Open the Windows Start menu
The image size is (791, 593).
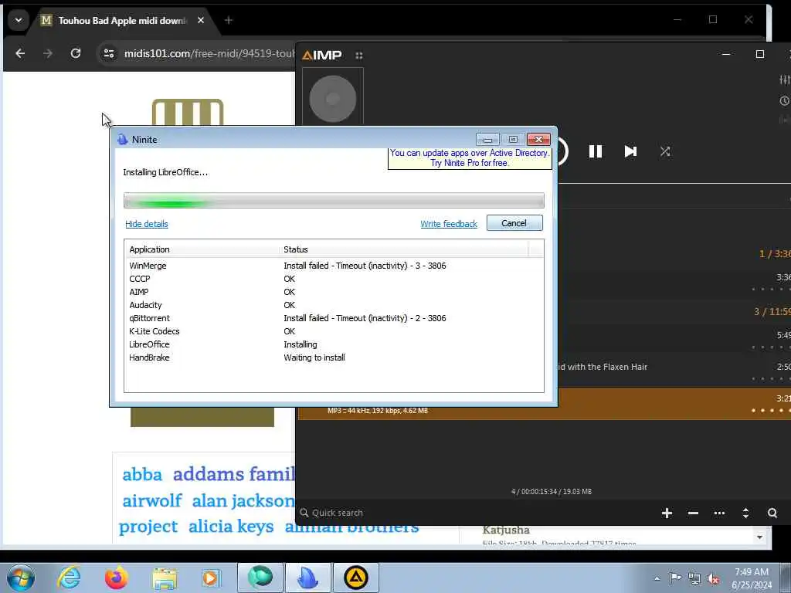click(21, 578)
